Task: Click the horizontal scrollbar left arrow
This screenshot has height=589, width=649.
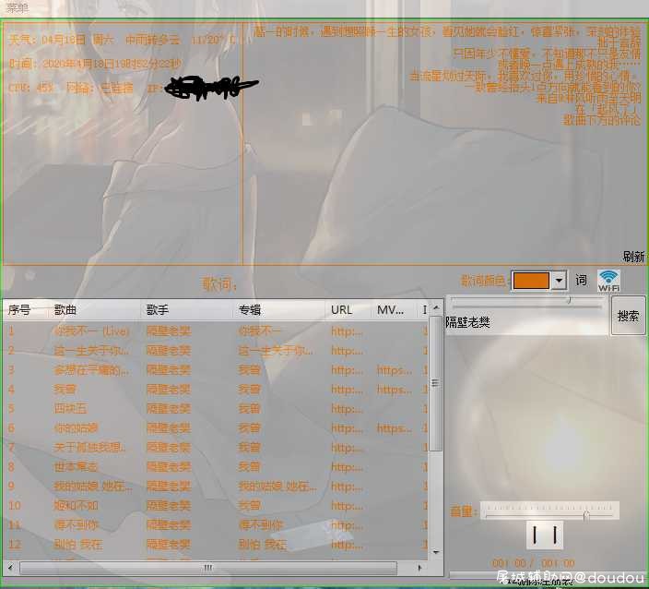Action: click(x=10, y=567)
